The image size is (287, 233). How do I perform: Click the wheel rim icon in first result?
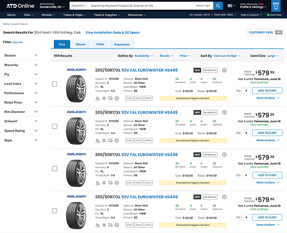(x=117, y=98)
